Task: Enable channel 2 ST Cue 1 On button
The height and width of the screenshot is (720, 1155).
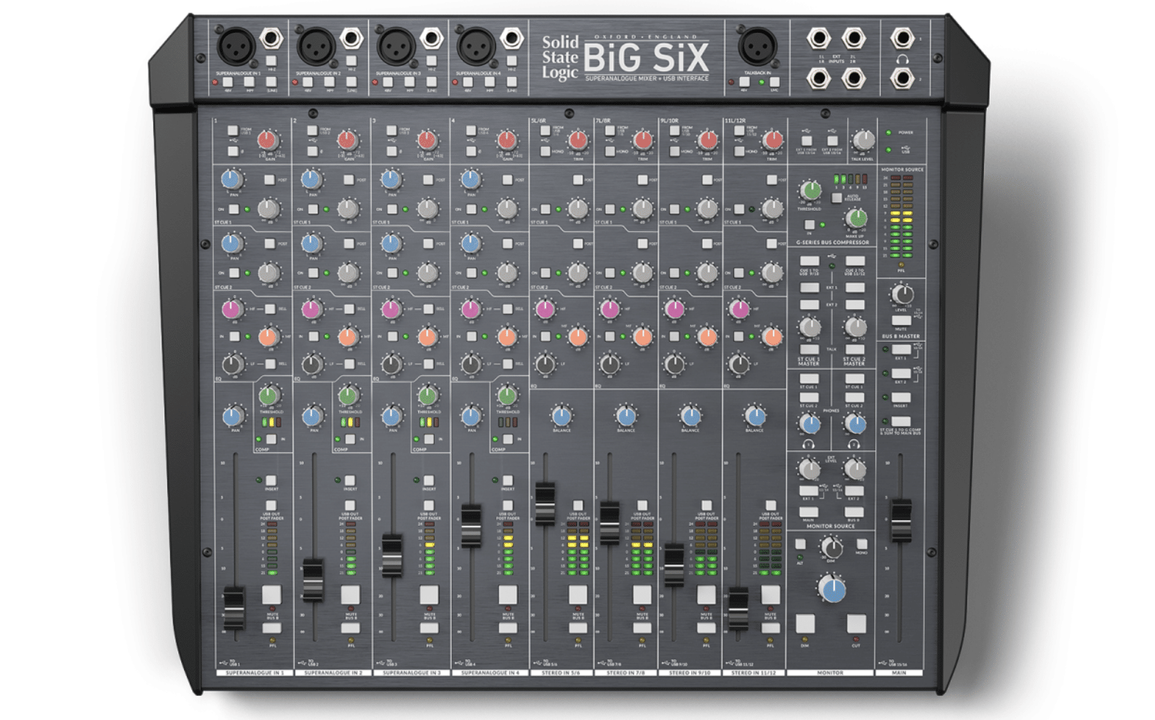Action: pyautogui.click(x=313, y=209)
